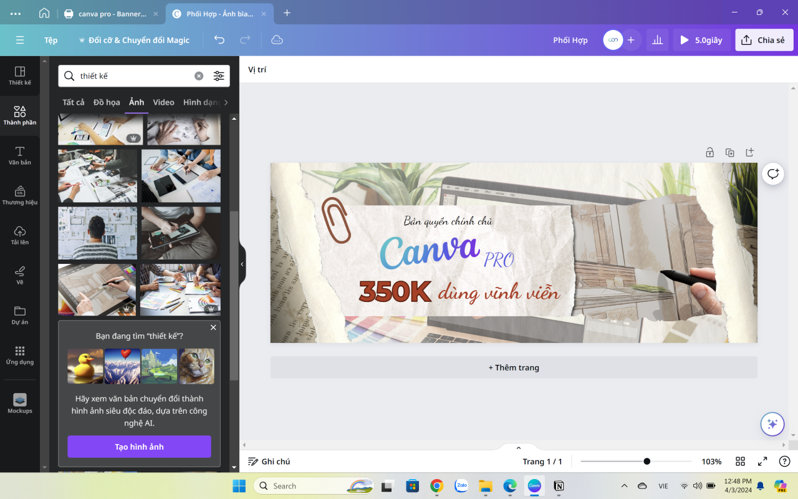Duplicate the page icon
Viewport: 798px width, 499px height.
click(x=729, y=152)
